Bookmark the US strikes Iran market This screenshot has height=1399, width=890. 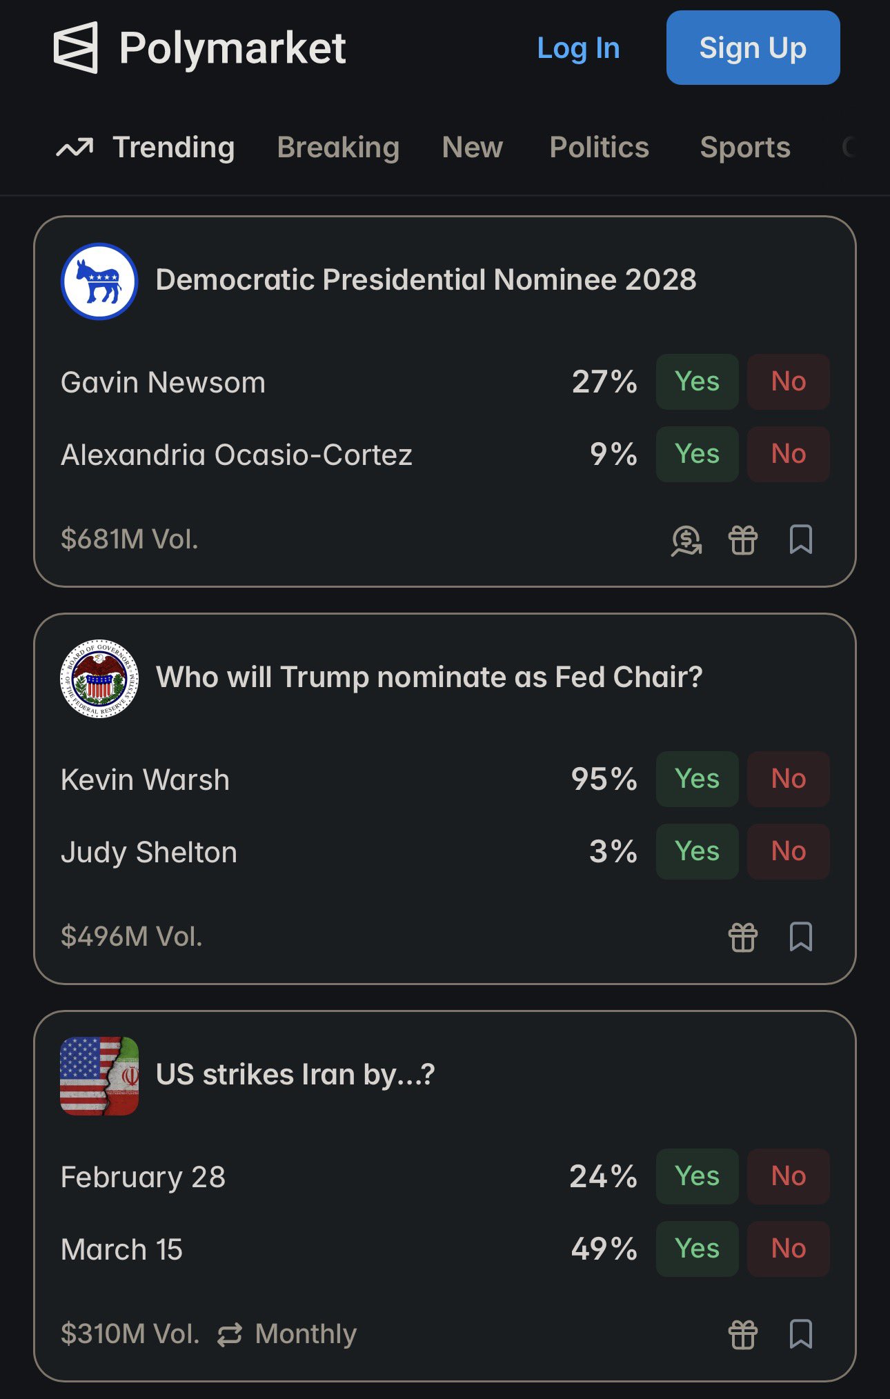pos(800,1333)
